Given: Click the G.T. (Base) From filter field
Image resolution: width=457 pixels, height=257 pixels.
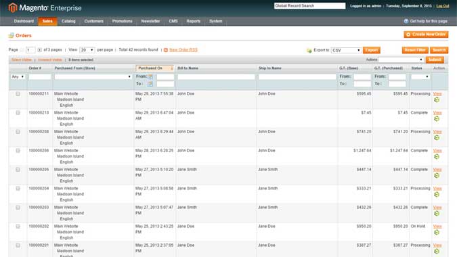Looking at the screenshot, I should [362, 77].
